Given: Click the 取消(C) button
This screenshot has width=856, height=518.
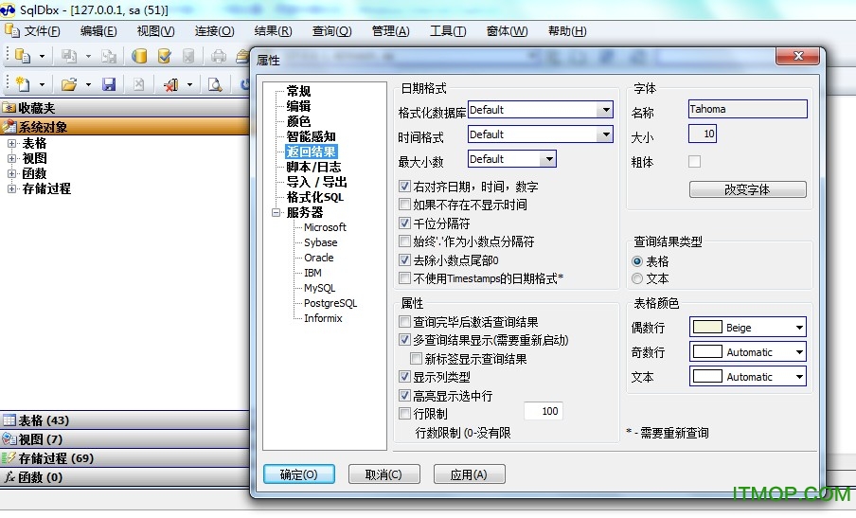Looking at the screenshot, I should (383, 474).
